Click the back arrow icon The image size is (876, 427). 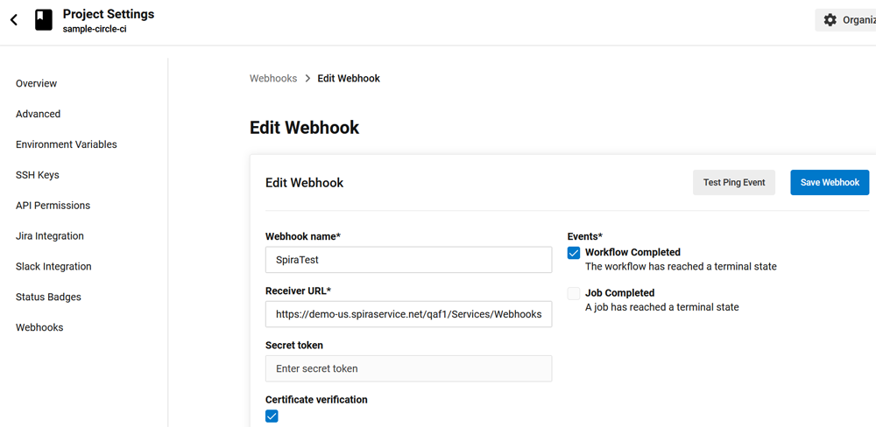click(14, 20)
